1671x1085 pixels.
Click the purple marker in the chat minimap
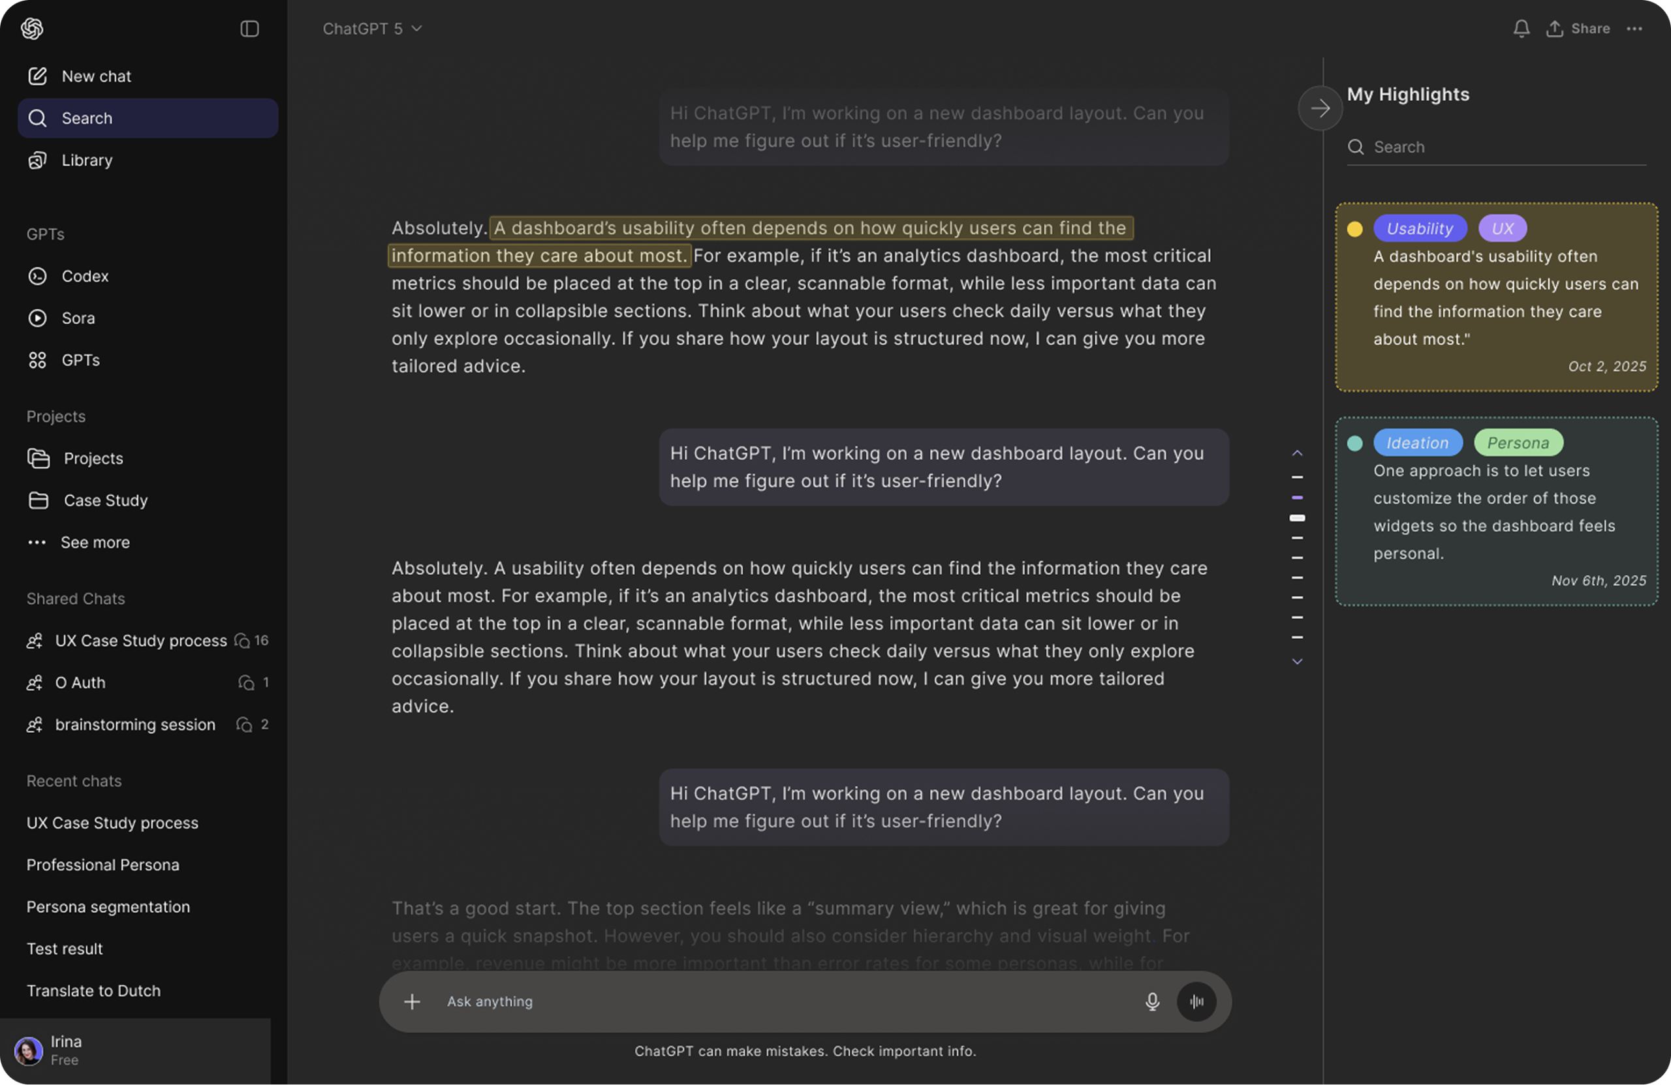click(1297, 498)
